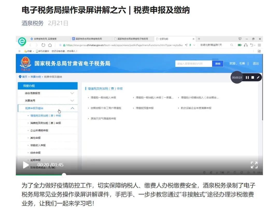Click the blue 搜索 button
Screen dimensions: 280x210
point(218,64)
